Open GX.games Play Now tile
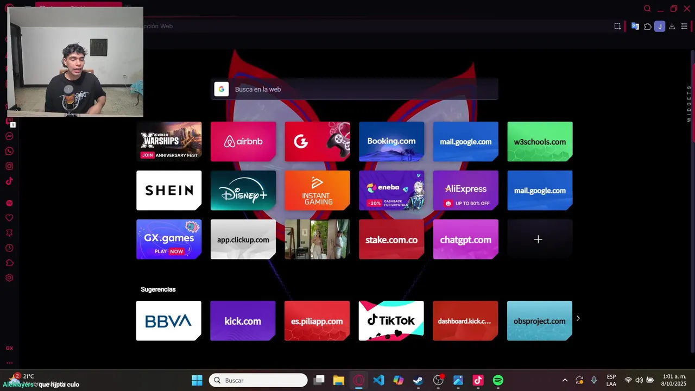695x391 pixels. point(169,239)
